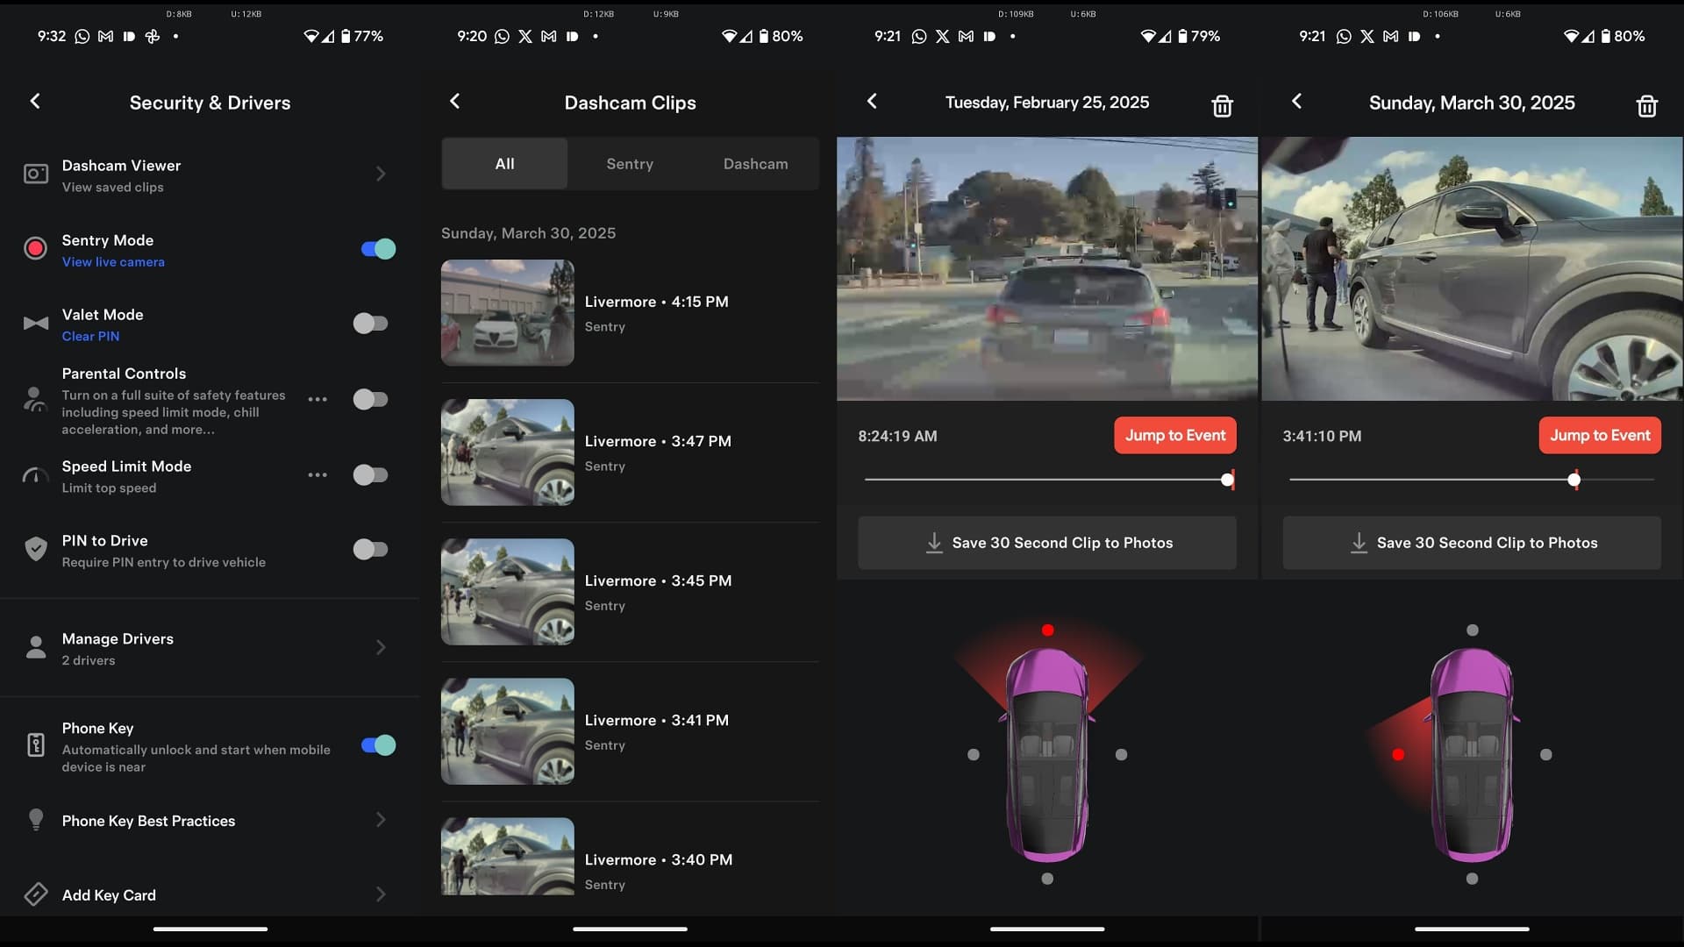Open Parental Controls more options dots
The image size is (1684, 947).
click(x=318, y=400)
